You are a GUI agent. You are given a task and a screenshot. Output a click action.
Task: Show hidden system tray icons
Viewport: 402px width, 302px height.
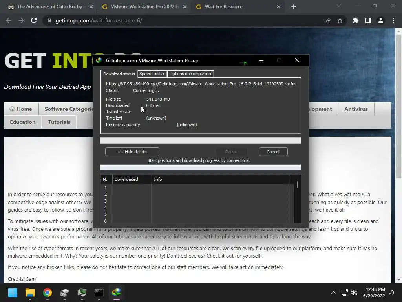pos(334,293)
